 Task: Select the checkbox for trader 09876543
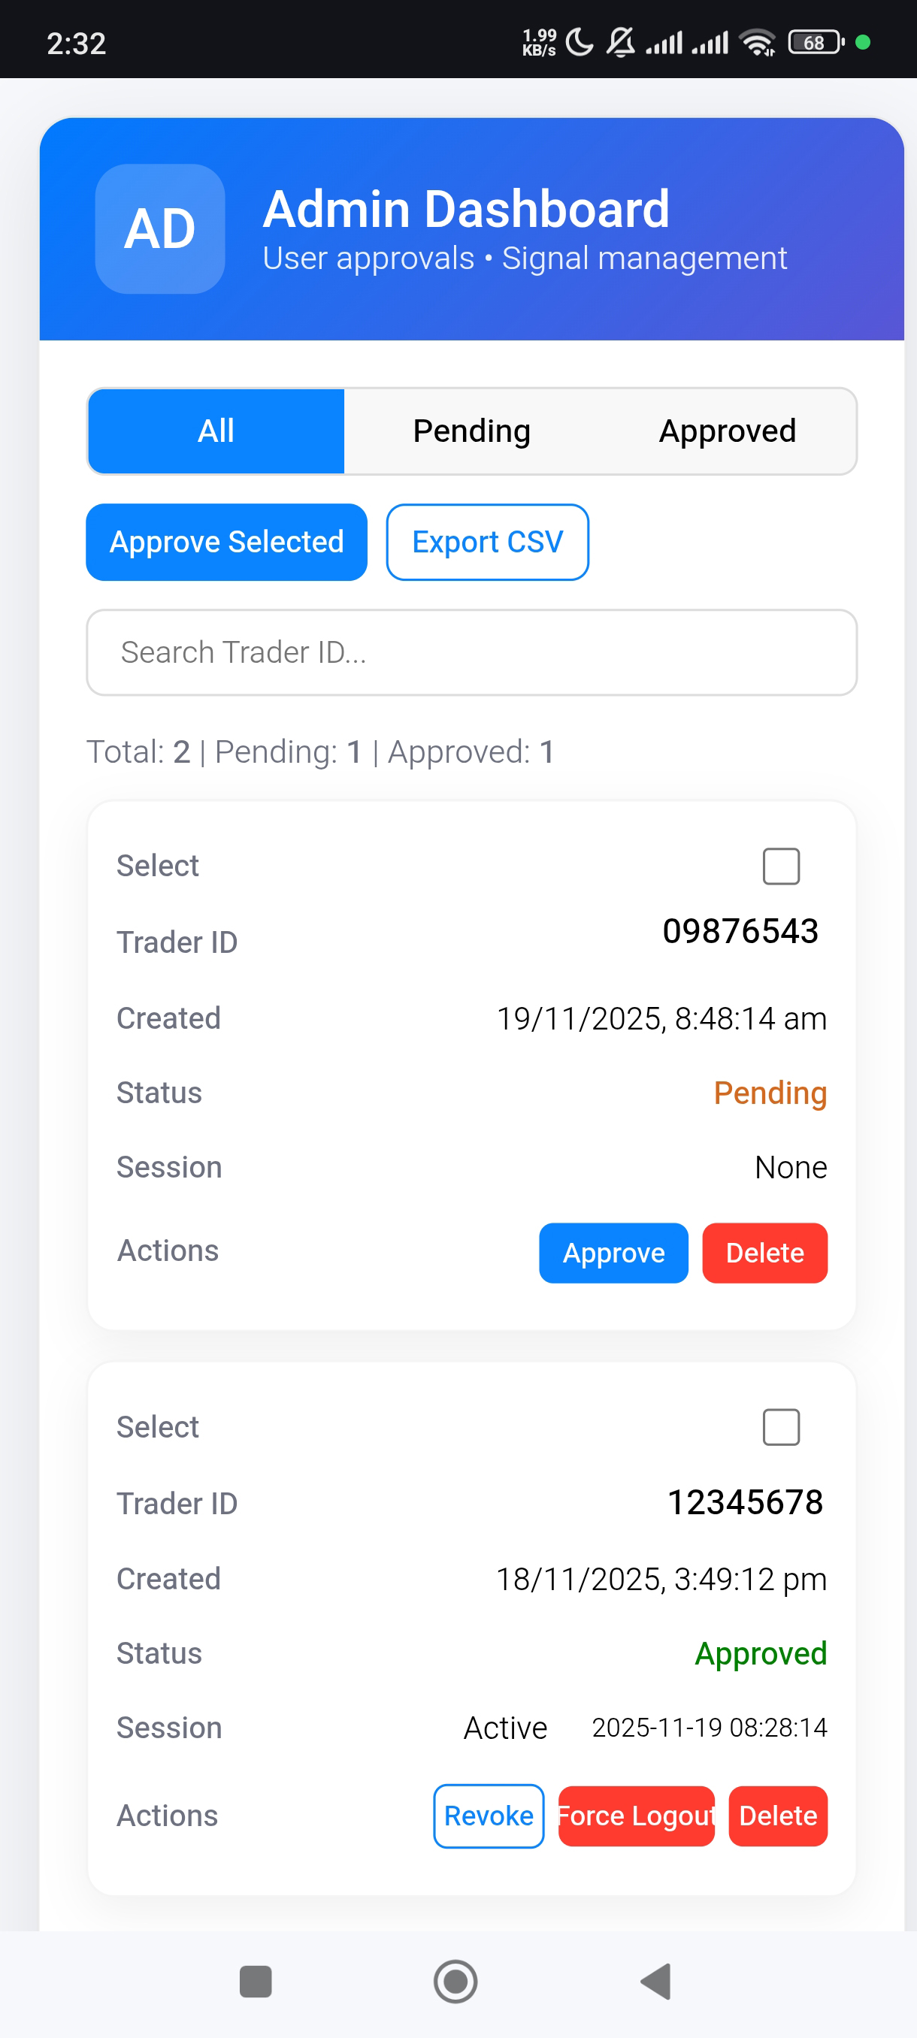pos(780,866)
